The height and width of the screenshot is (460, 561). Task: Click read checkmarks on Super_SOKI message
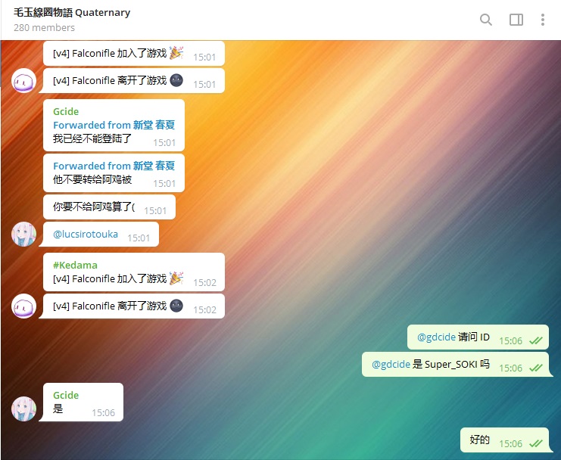tap(535, 368)
